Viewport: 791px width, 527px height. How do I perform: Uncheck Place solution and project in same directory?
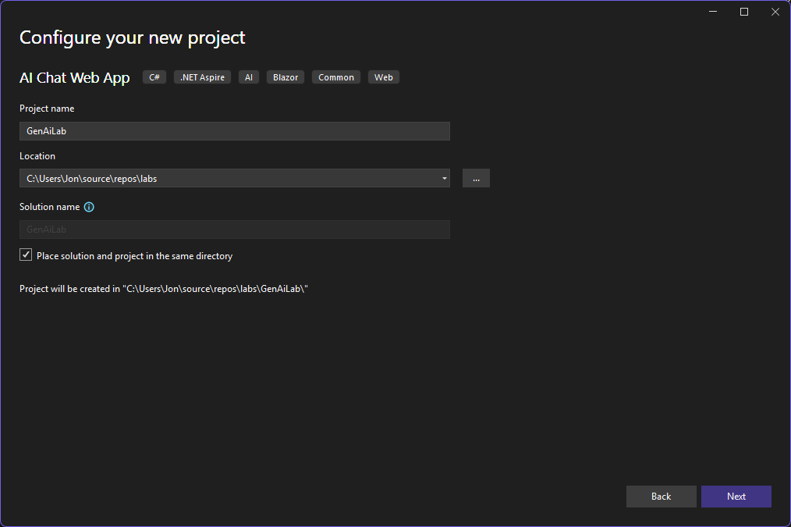[x=26, y=255]
